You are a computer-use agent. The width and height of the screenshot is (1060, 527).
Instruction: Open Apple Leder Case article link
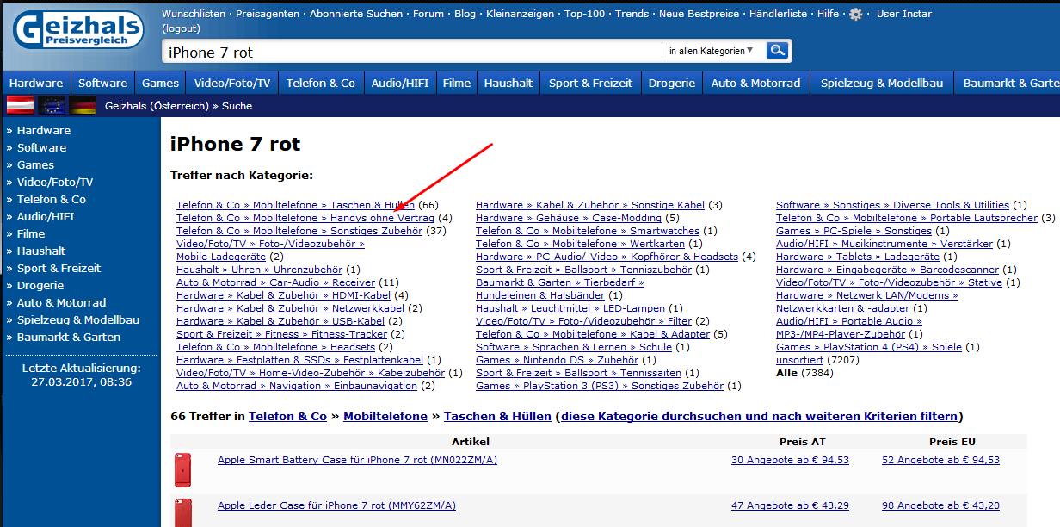tap(336, 505)
